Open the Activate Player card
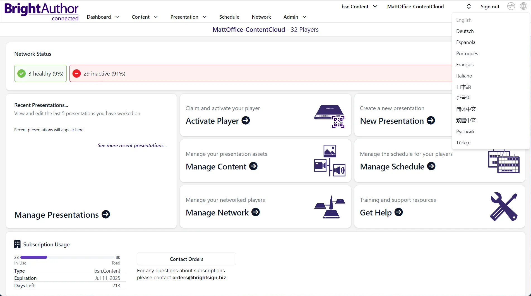Viewport: 531px width, 296px height. pos(265,115)
